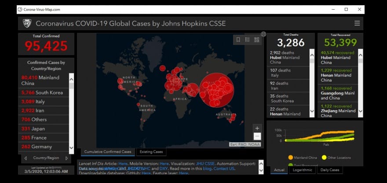The image size is (387, 183).
Task: Toggle Other Locations series in chart legend
Action: click(x=336, y=158)
